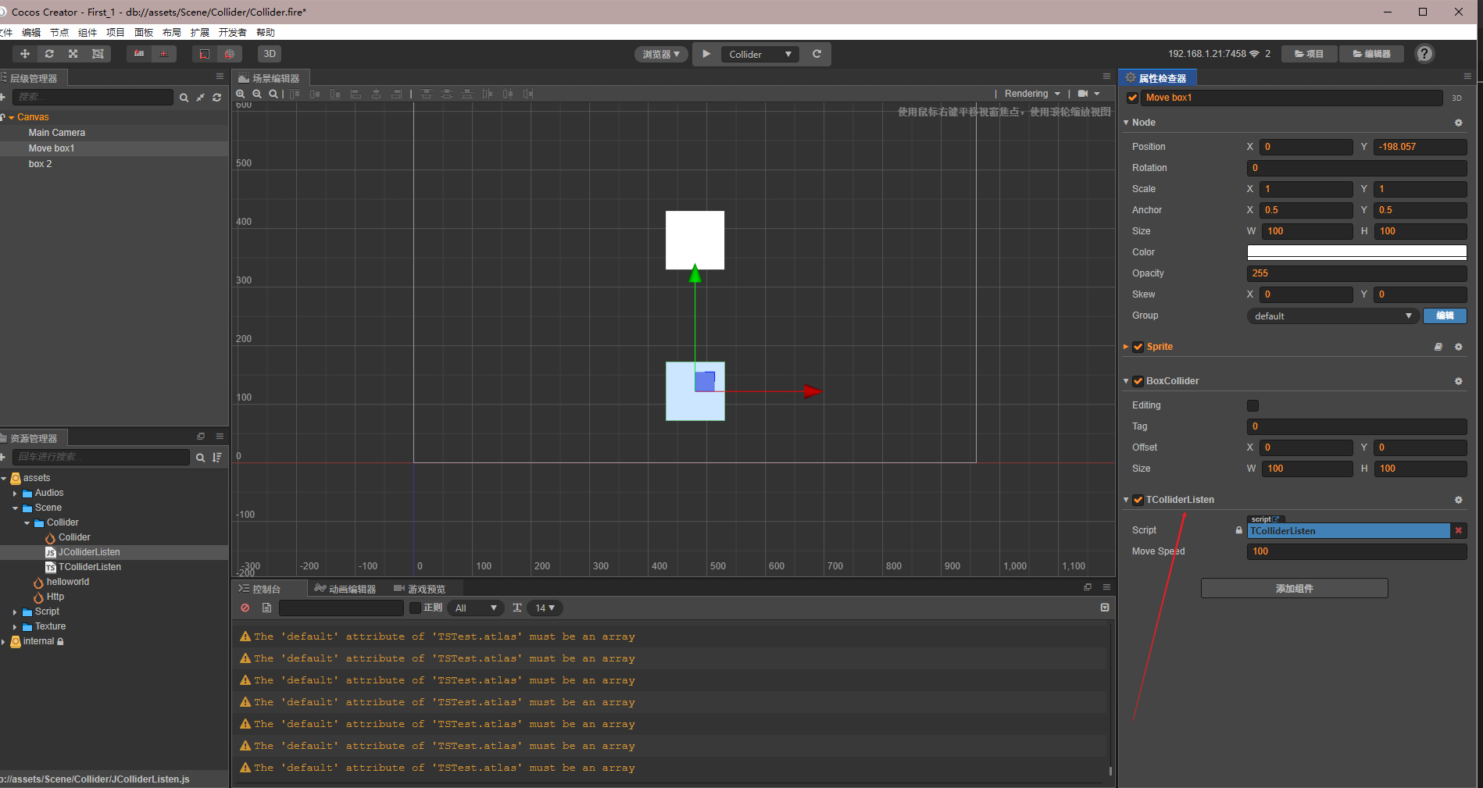Switch scene view to 3D mode
The image size is (1483, 788).
[269, 53]
